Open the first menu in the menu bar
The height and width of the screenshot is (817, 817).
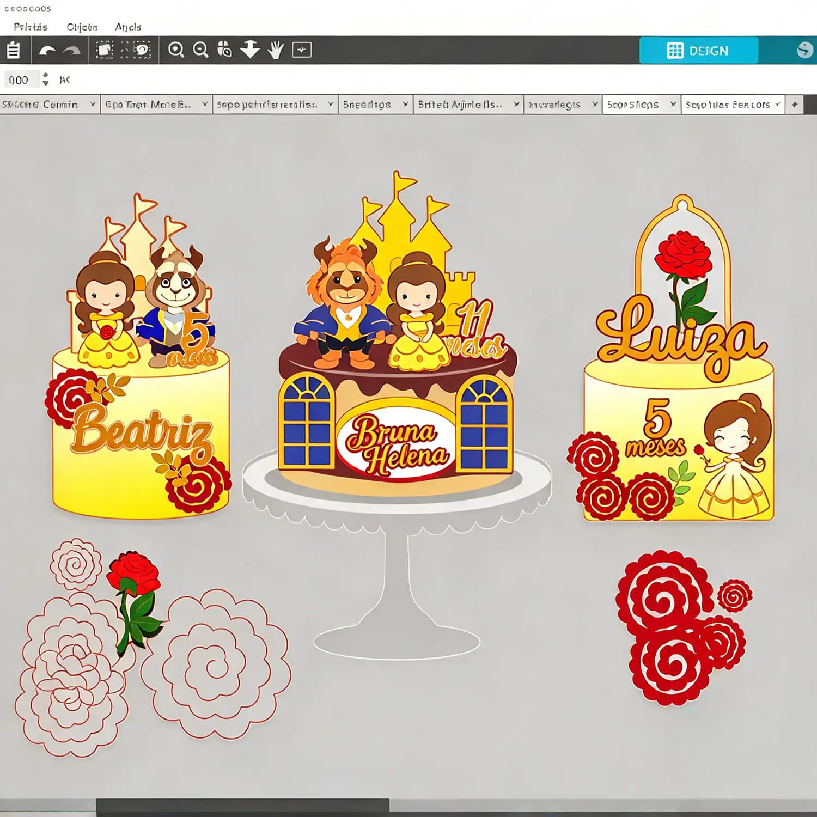[x=31, y=27]
